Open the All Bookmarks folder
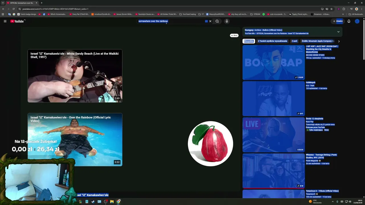 [356, 14]
